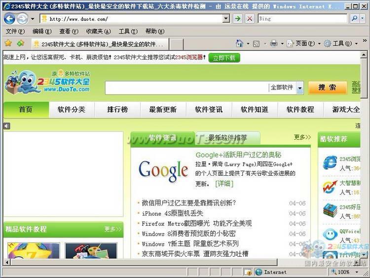Open the search provider dropdown arrow
Screen dimensions: 370x278
pyautogui.click(x=363, y=18)
